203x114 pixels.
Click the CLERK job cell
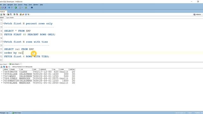(x=23, y=72)
